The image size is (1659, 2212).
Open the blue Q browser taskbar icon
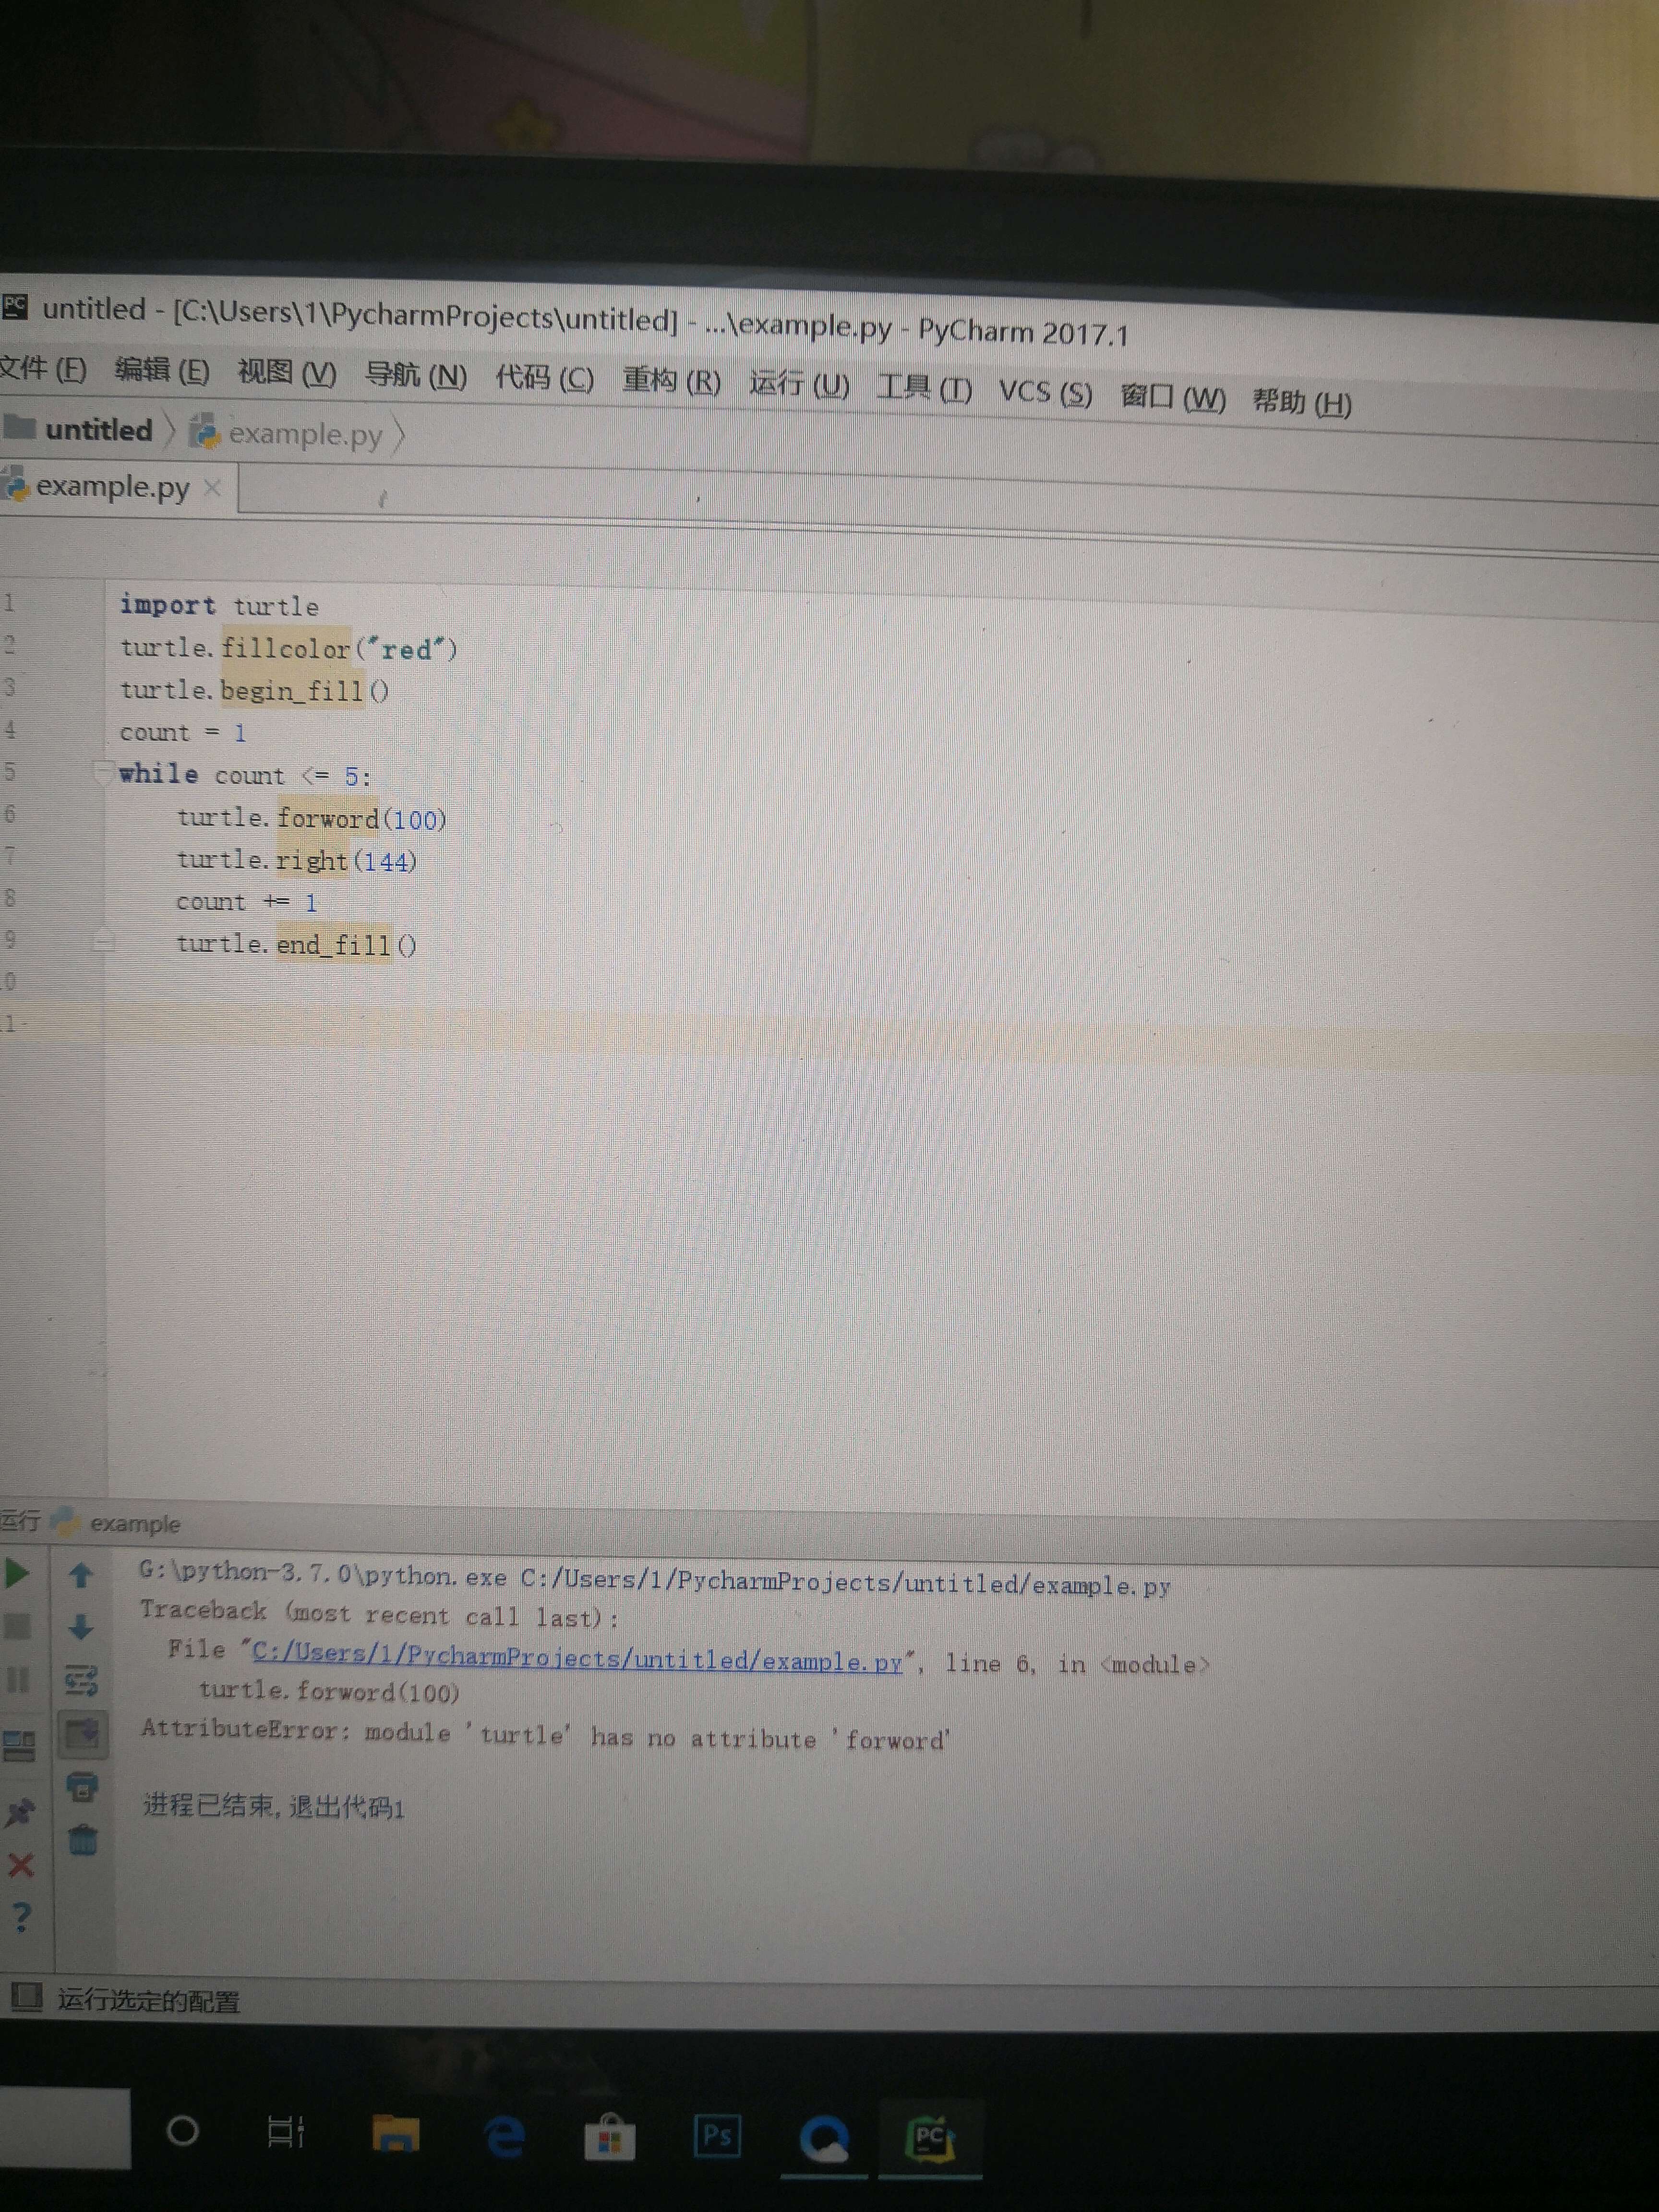click(825, 2139)
